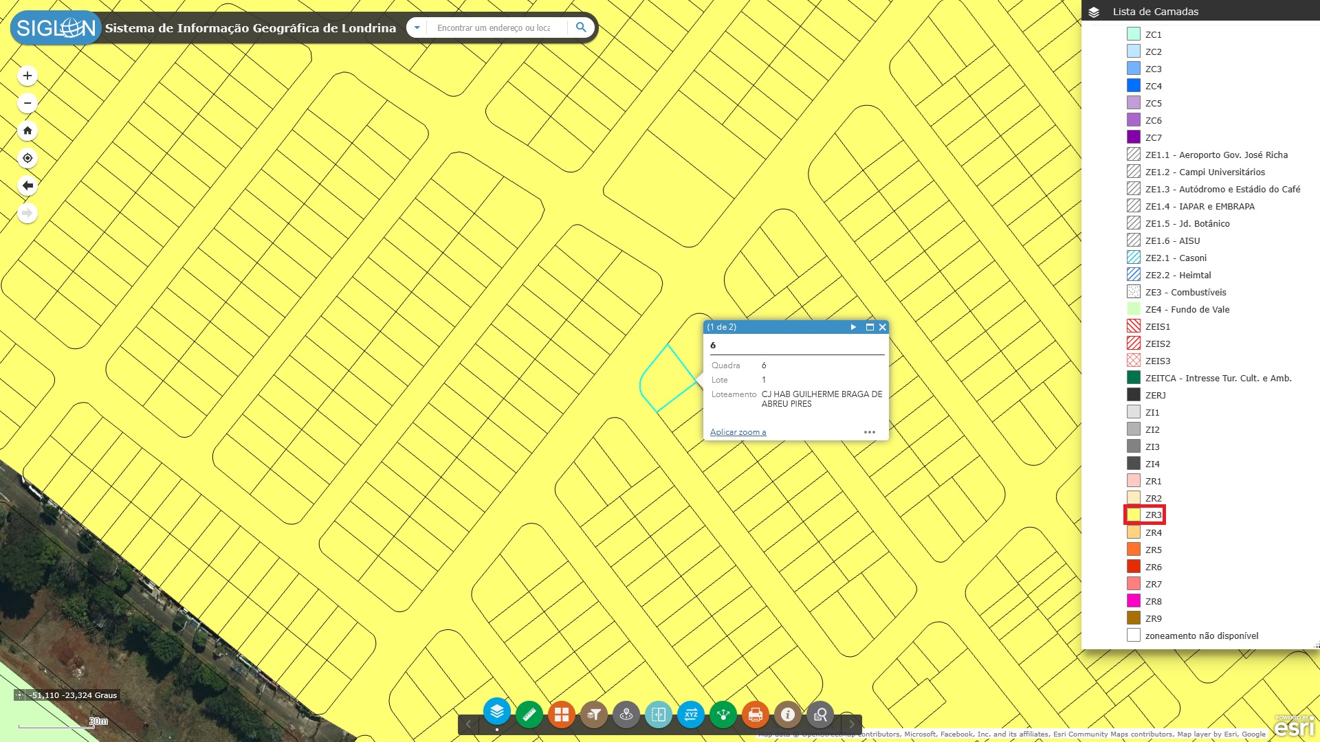Click the ZR8 magenta legend swatch
Image resolution: width=1320 pixels, height=742 pixels.
[1134, 601]
